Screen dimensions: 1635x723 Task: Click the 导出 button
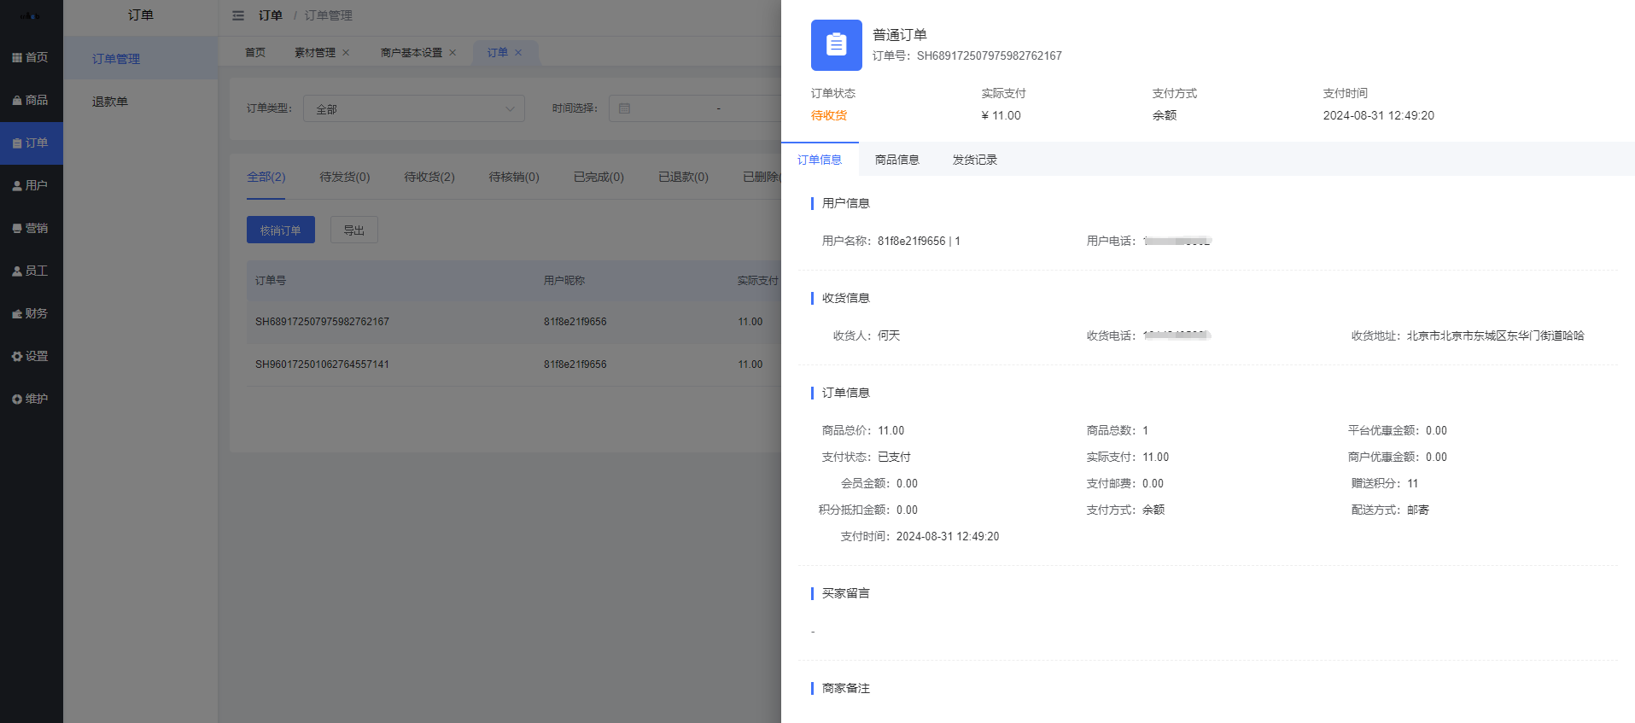click(354, 230)
